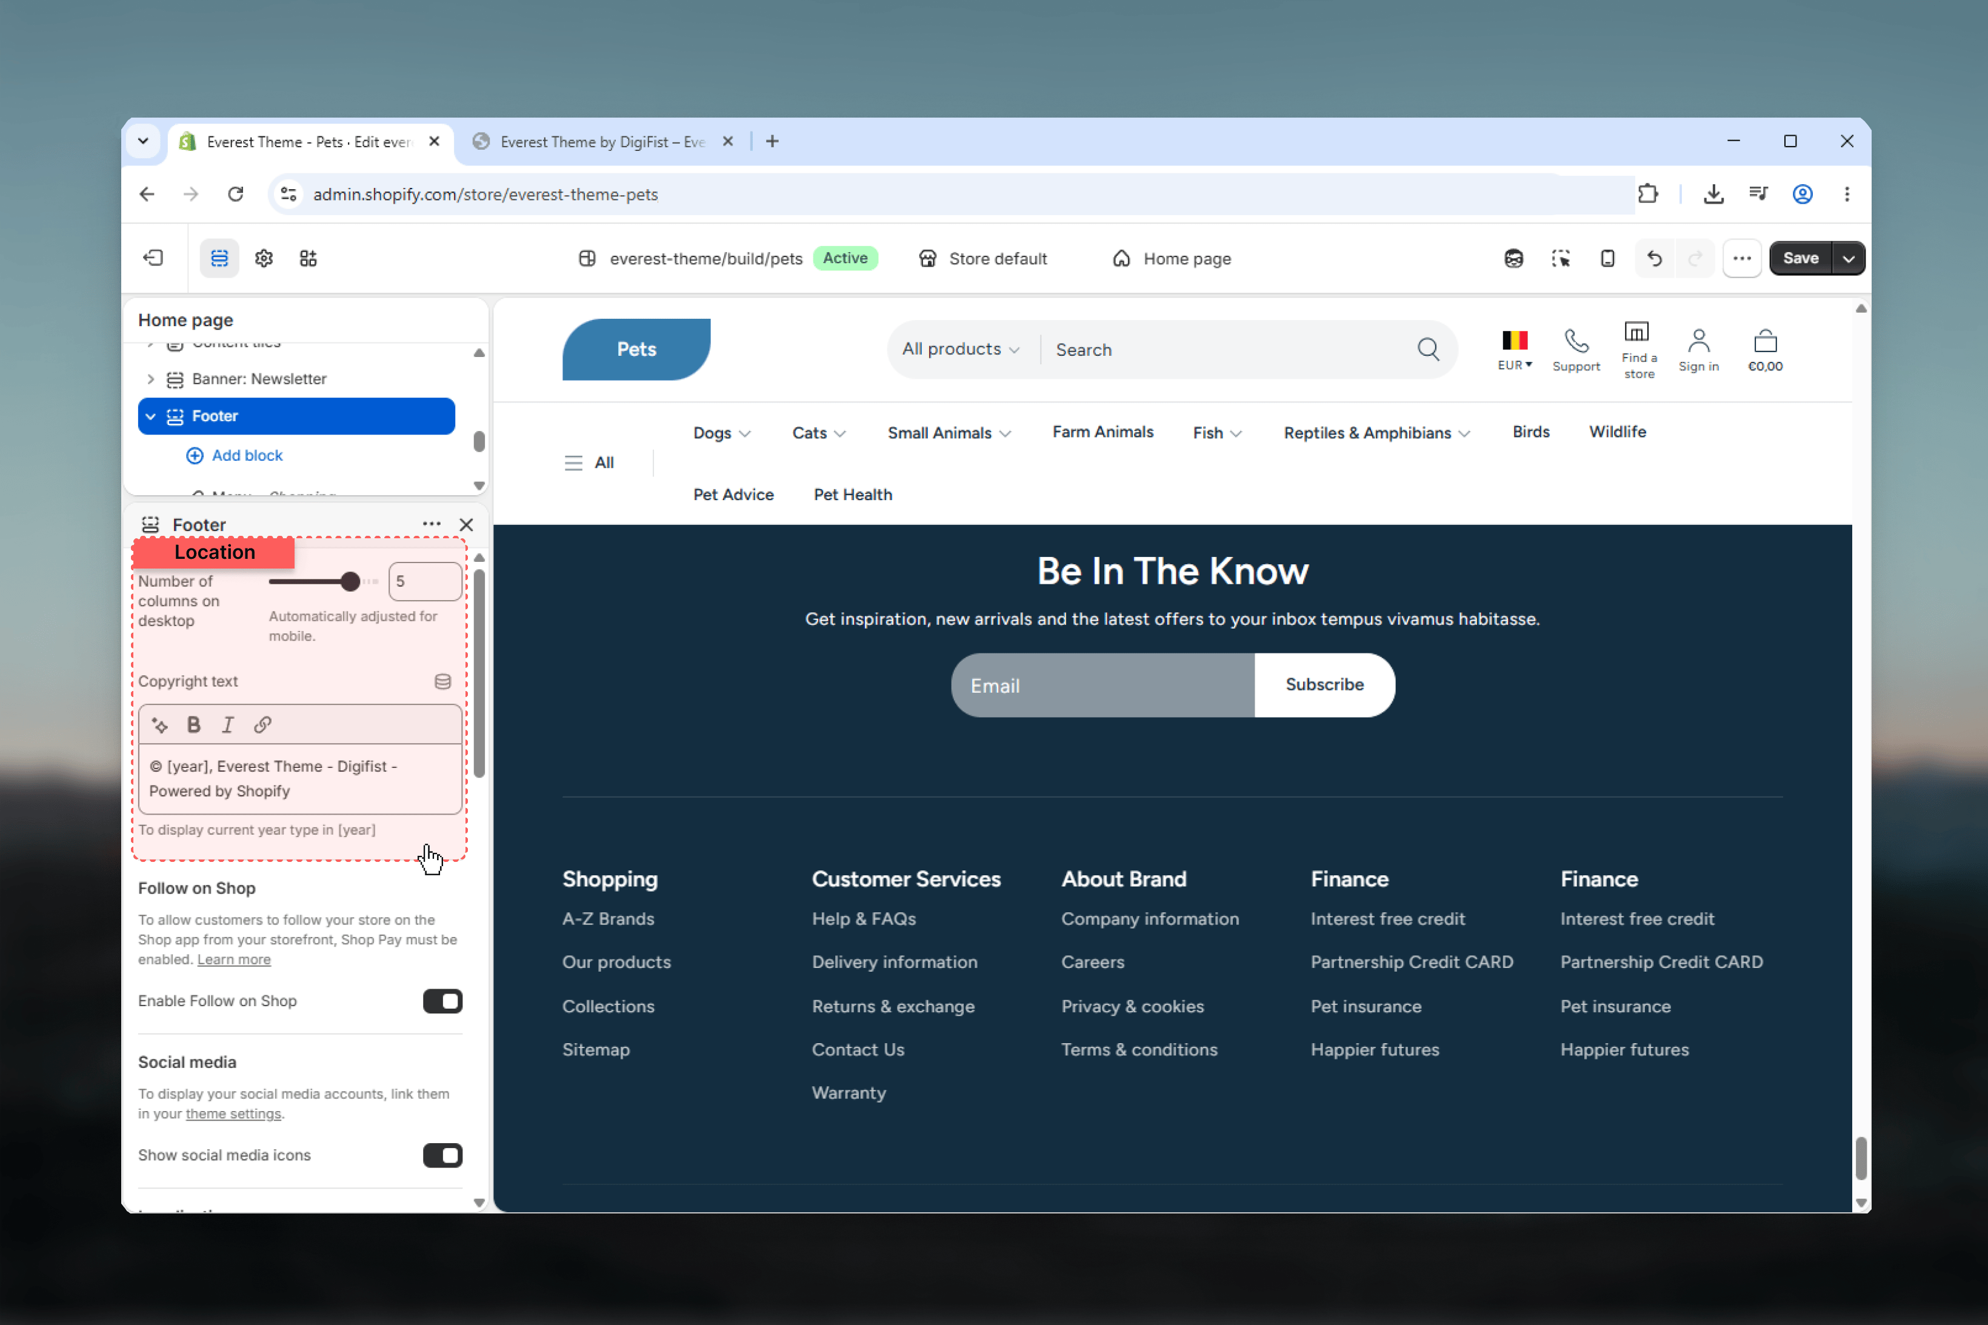Image resolution: width=1988 pixels, height=1325 pixels.
Task: Open Chrome profile icon
Action: 1803,193
